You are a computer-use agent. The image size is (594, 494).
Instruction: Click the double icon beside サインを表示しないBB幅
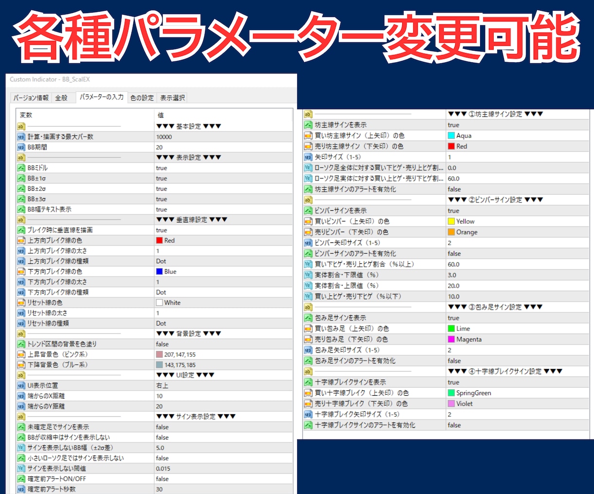click(x=21, y=448)
